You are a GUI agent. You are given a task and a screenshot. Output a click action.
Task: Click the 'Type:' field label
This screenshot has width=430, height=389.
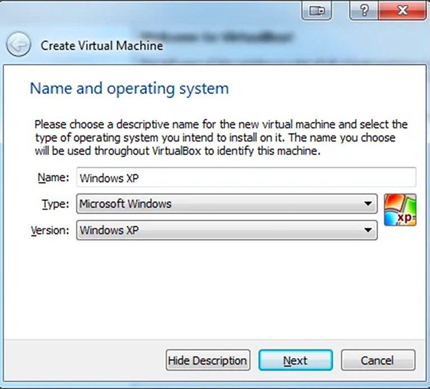[x=55, y=204]
